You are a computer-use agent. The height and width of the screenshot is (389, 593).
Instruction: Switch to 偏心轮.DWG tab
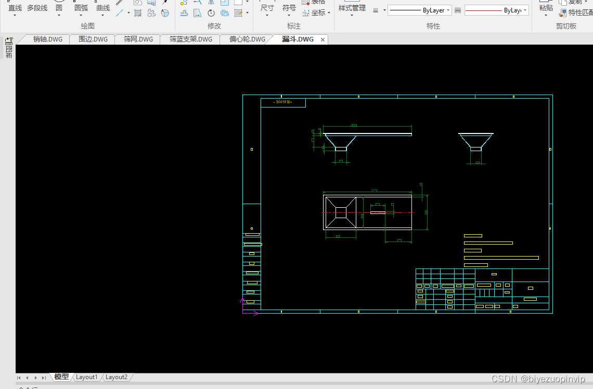(247, 39)
